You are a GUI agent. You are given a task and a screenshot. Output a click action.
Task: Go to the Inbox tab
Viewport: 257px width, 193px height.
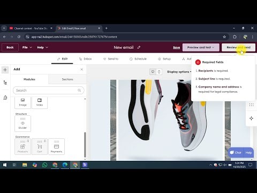[85, 59]
